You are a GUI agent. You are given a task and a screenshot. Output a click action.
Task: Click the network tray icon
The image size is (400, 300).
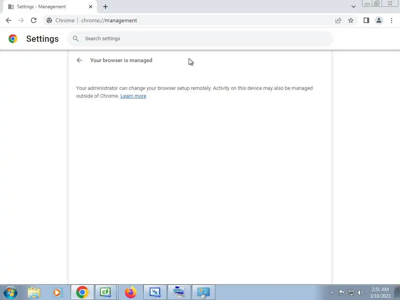tap(351, 293)
